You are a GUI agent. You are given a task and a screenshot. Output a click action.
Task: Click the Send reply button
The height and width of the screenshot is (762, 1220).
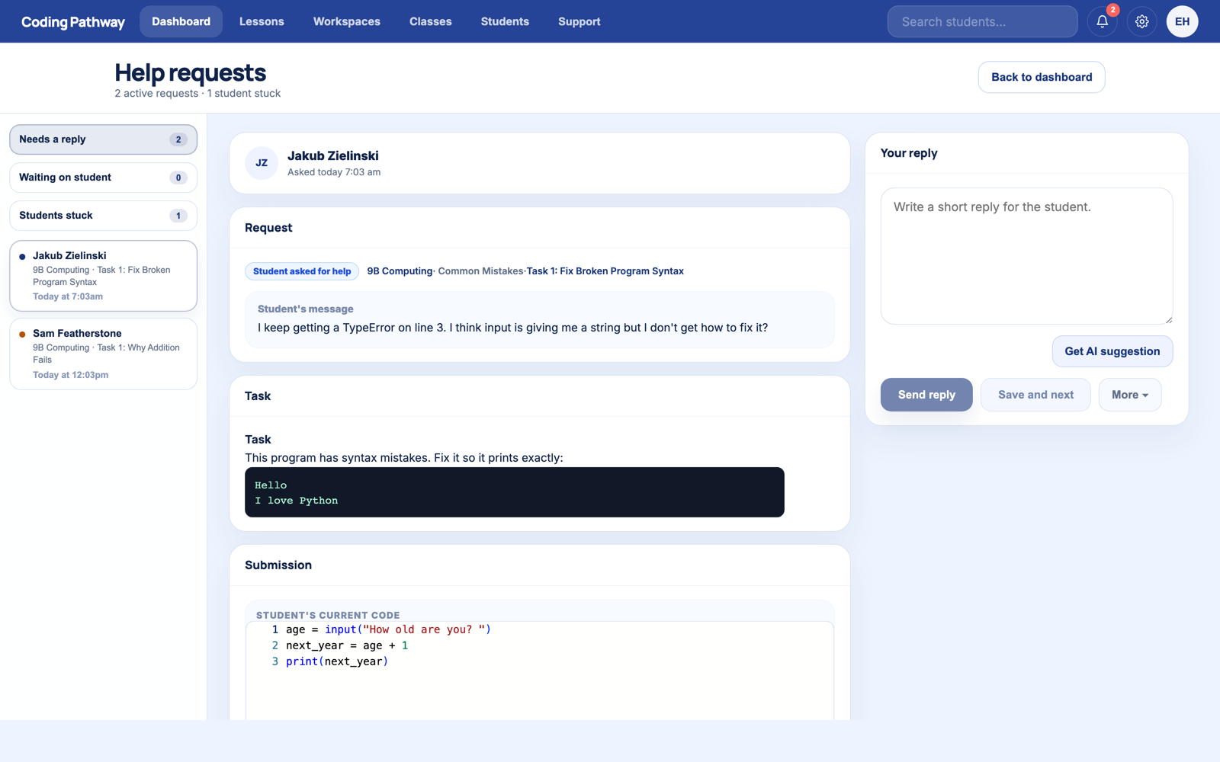[x=926, y=395]
